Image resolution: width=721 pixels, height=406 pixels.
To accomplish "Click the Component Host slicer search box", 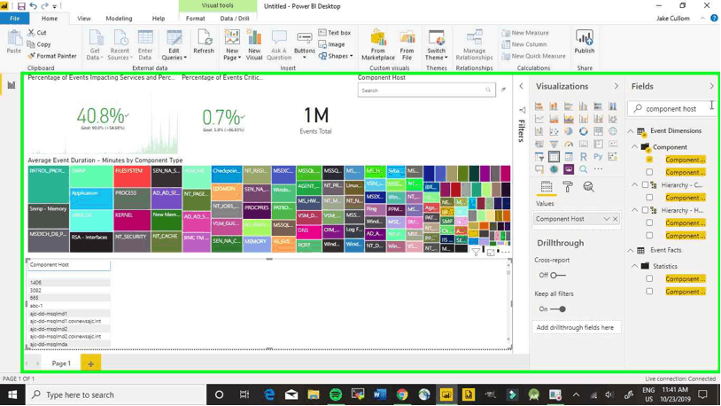I will [426, 90].
